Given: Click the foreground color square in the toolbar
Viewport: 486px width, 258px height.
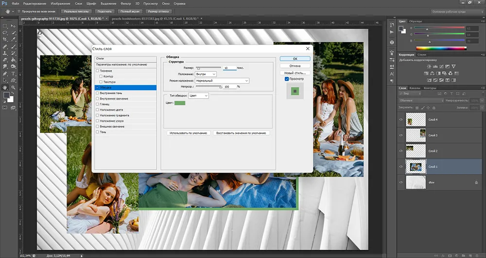Looking at the screenshot, I should (x=6, y=95).
